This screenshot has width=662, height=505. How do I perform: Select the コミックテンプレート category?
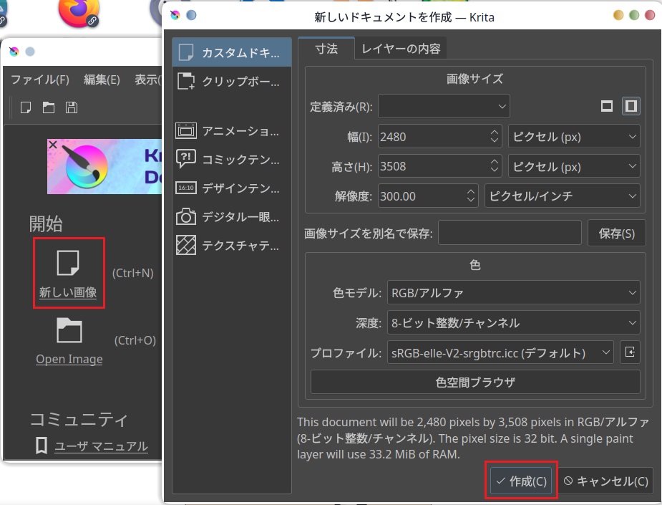click(231, 158)
